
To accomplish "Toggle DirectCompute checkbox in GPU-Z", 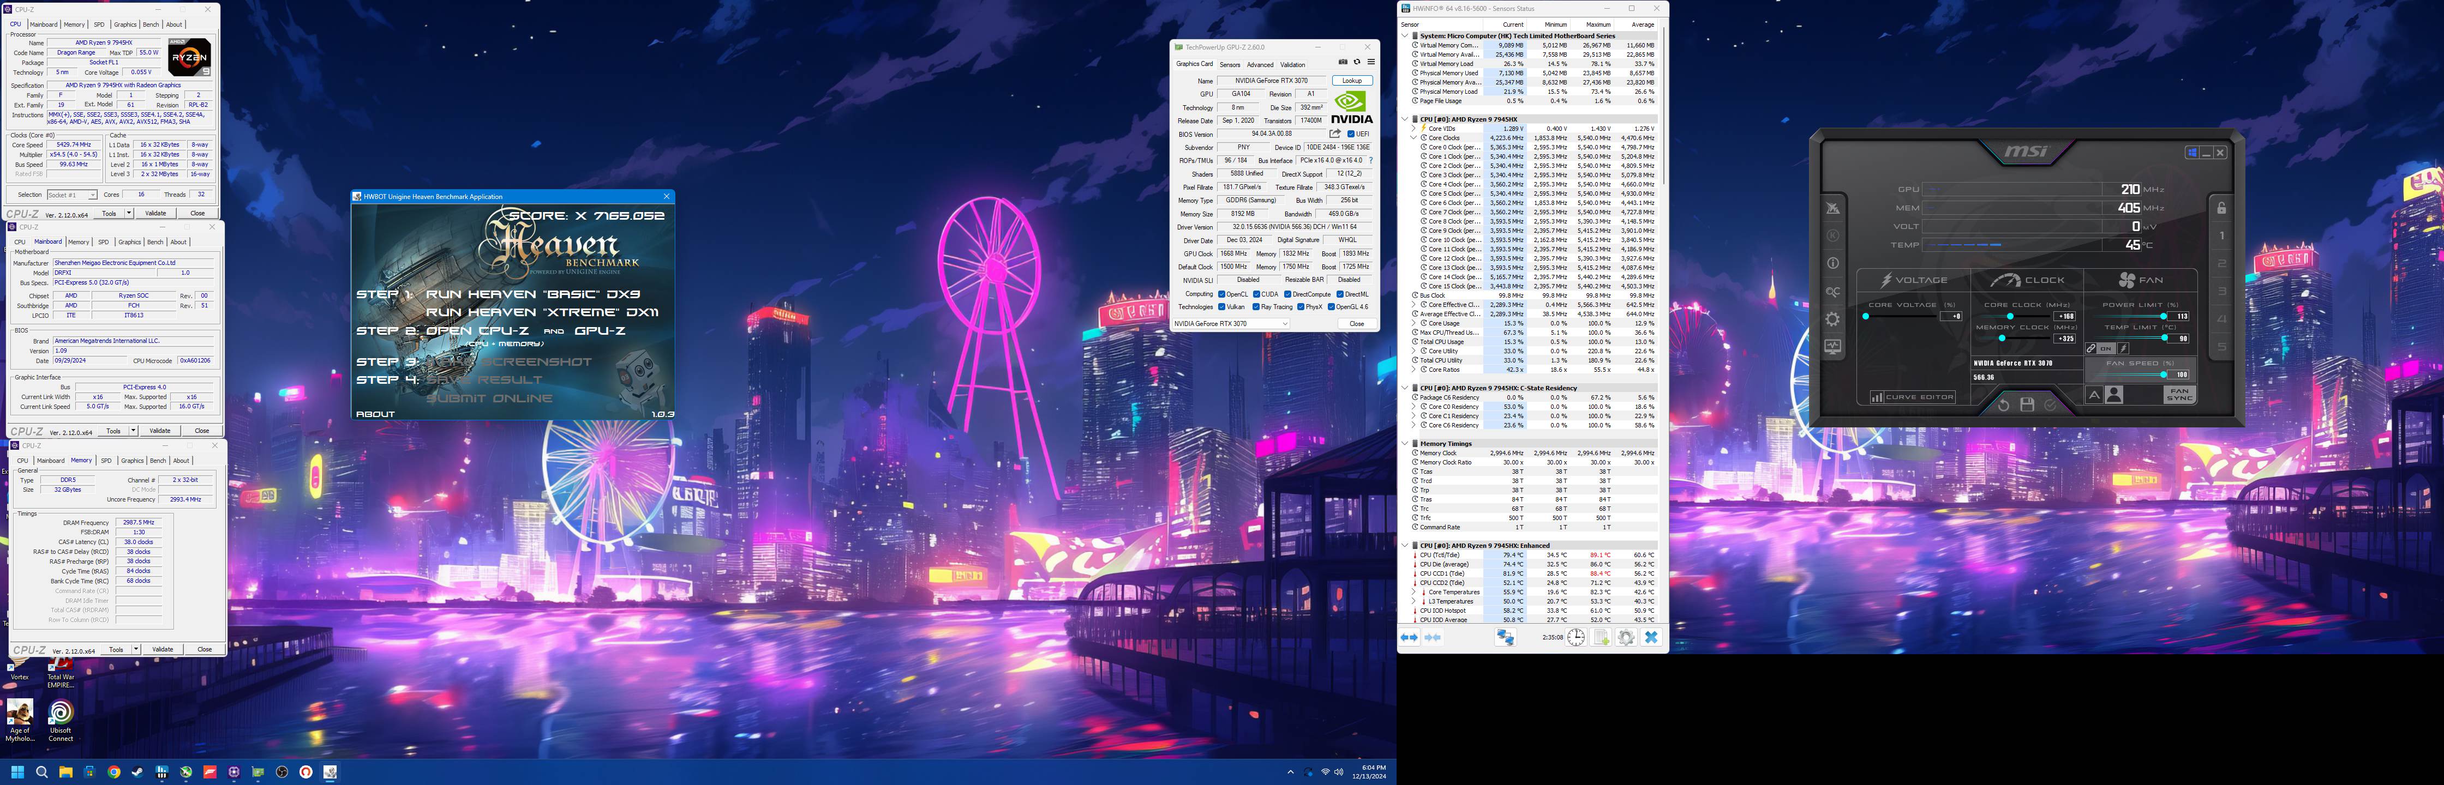I will [x=1287, y=294].
